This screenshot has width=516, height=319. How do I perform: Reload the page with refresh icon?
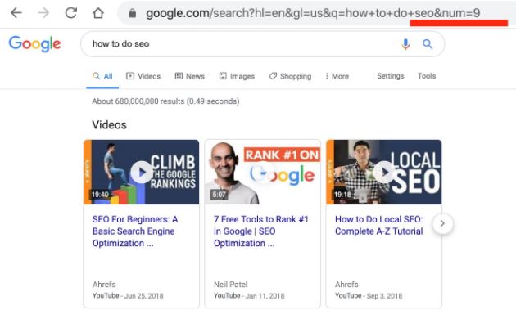[x=70, y=13]
